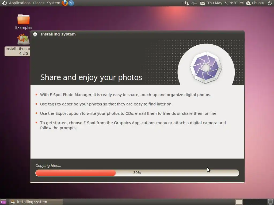Click the bullet about F-Spot Photo Manager
The height and width of the screenshot is (205, 274).
(x=125, y=95)
